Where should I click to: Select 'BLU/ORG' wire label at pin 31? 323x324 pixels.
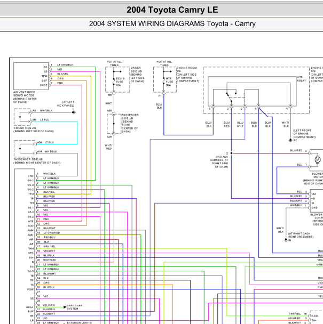[x=49, y=309]
